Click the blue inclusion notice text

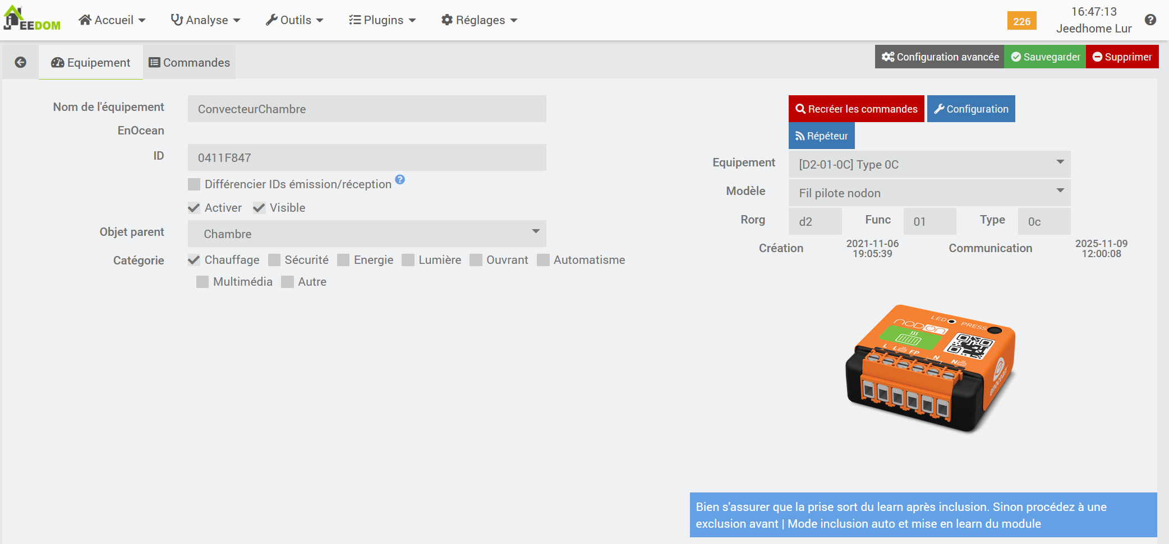coord(923,515)
